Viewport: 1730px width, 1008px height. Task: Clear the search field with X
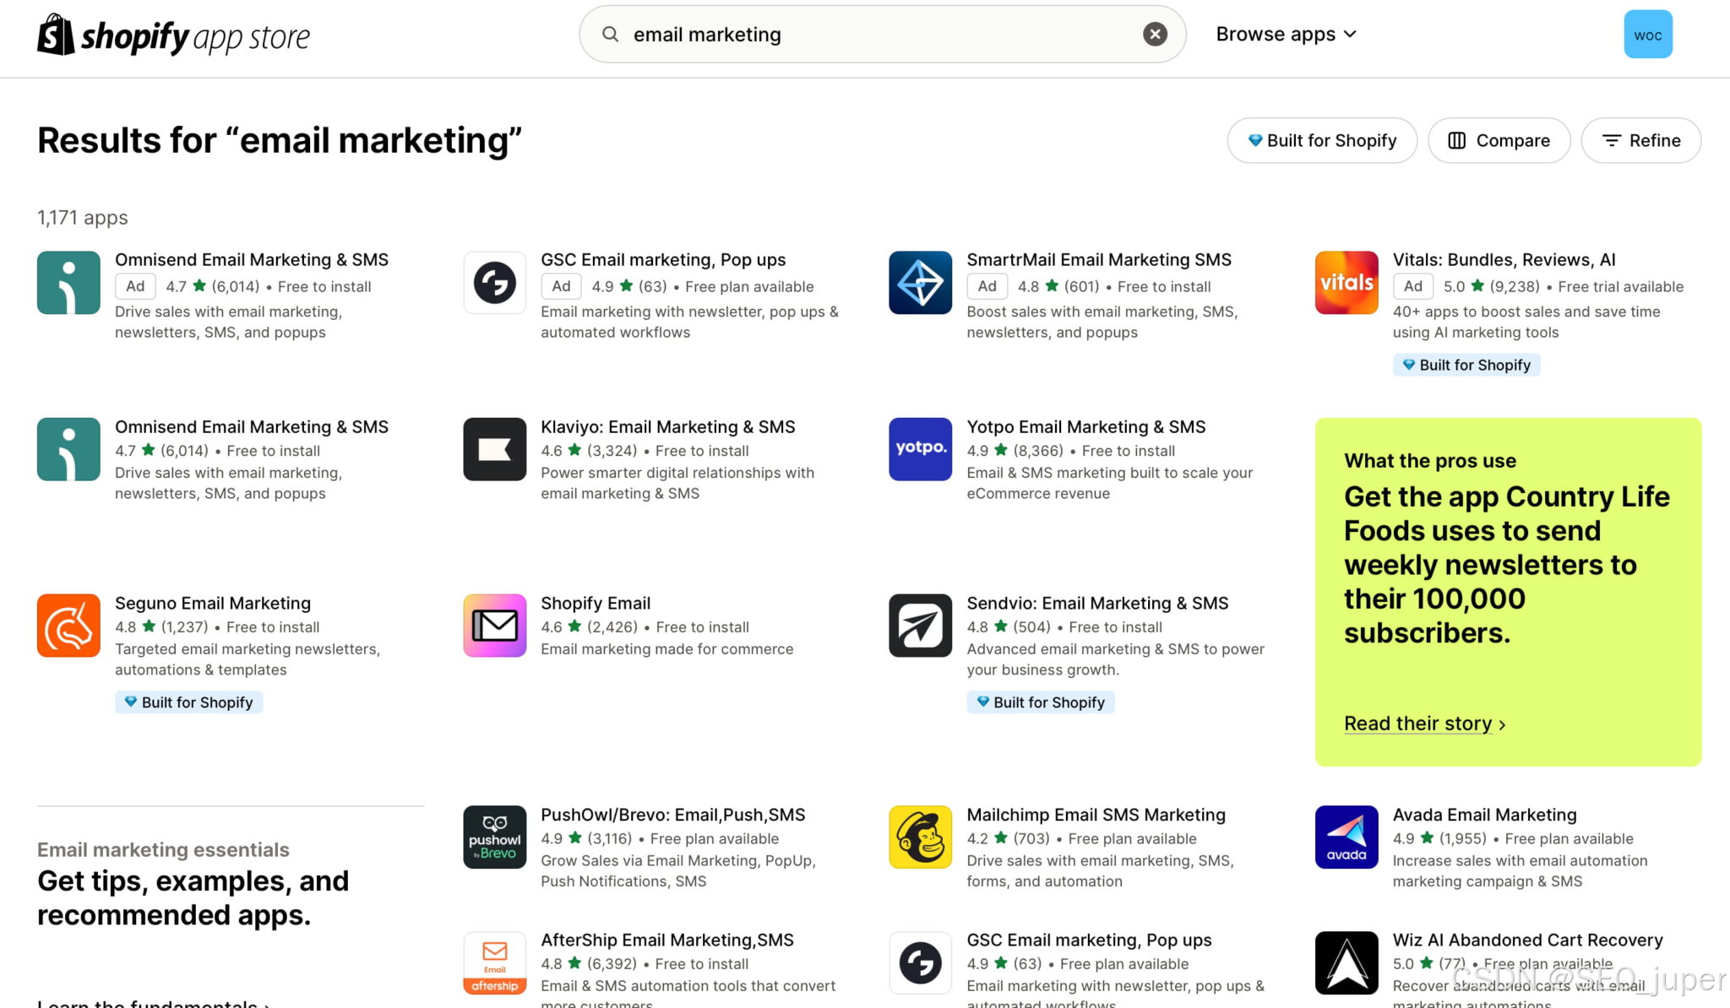tap(1155, 34)
